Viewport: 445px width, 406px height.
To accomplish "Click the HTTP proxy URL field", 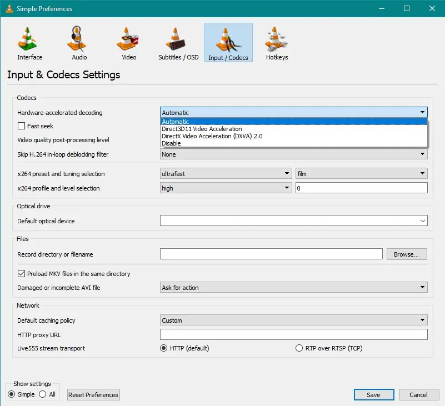I will 294,334.
